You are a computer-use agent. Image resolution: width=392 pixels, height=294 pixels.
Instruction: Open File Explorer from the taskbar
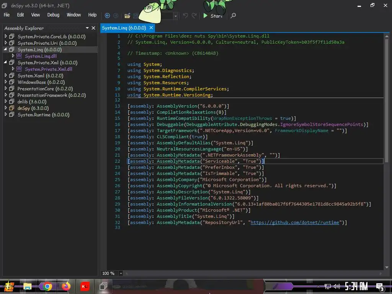click(x=28, y=286)
